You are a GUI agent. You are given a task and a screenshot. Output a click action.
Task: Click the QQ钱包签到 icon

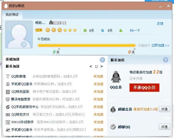coord(8,92)
